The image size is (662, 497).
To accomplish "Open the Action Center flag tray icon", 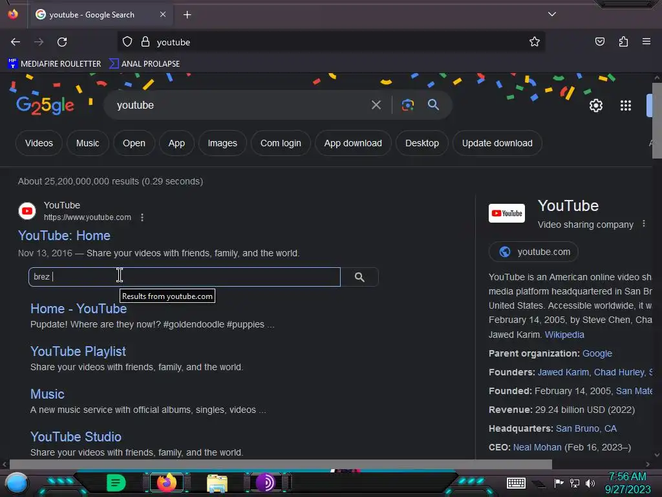I will pyautogui.click(x=559, y=483).
